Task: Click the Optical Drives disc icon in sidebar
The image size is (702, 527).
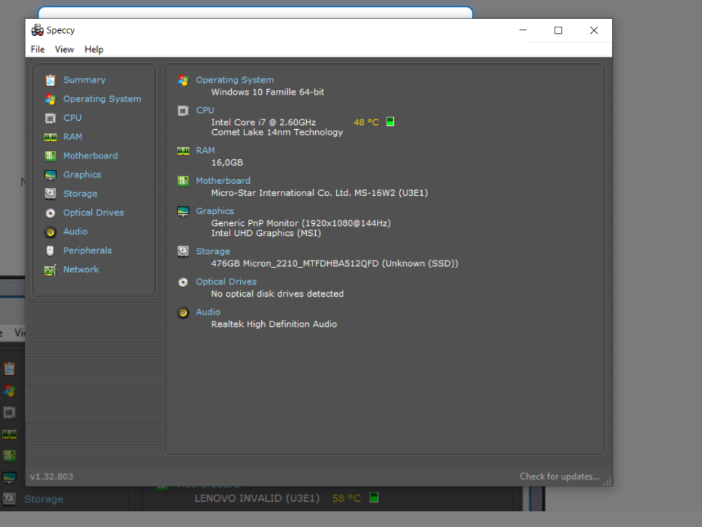Action: pyautogui.click(x=51, y=213)
